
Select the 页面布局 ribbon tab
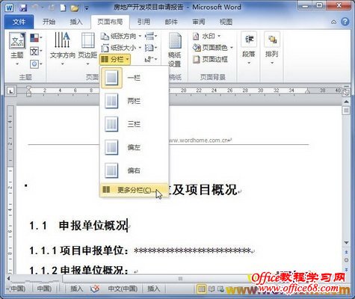tap(110, 22)
